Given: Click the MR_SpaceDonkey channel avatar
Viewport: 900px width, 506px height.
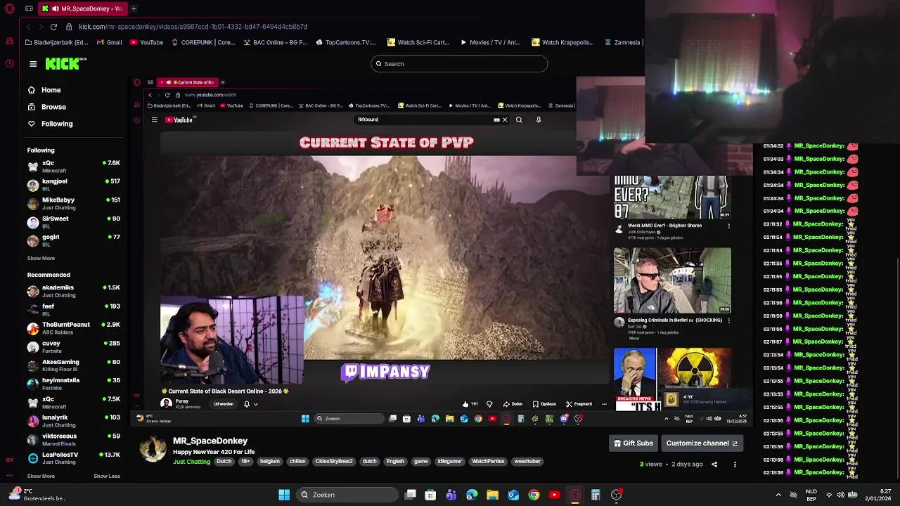Looking at the screenshot, I should 153,449.
